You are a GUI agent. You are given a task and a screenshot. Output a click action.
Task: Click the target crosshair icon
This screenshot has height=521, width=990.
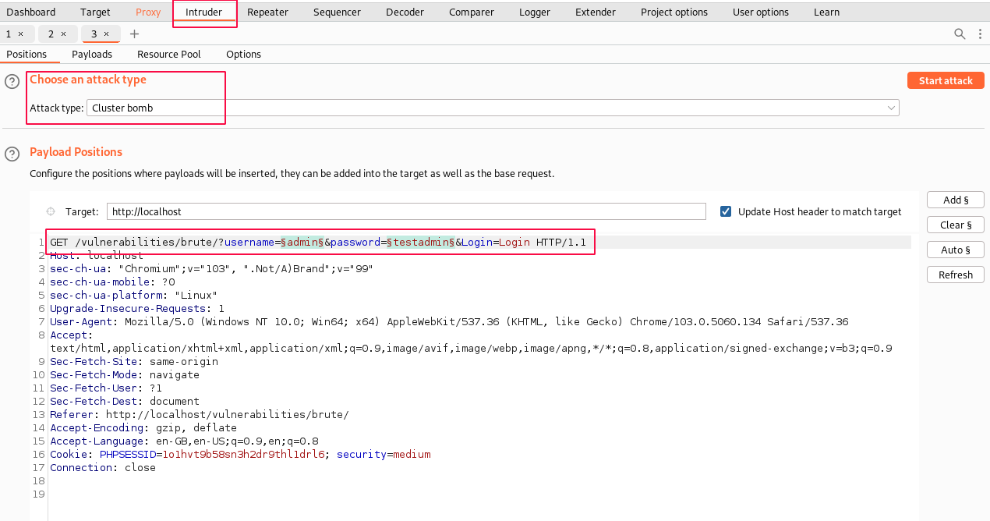(x=51, y=211)
